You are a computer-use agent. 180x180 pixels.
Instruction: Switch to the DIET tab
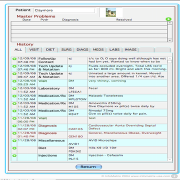[x=50, y=49]
